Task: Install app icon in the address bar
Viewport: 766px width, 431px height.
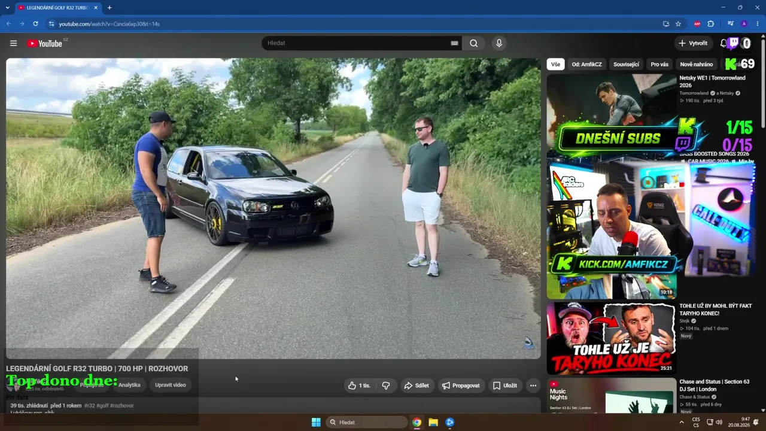Action: [666, 24]
